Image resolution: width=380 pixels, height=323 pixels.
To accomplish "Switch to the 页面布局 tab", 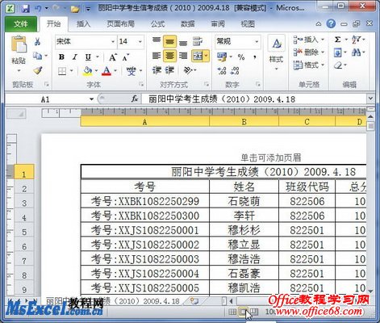I will [121, 24].
